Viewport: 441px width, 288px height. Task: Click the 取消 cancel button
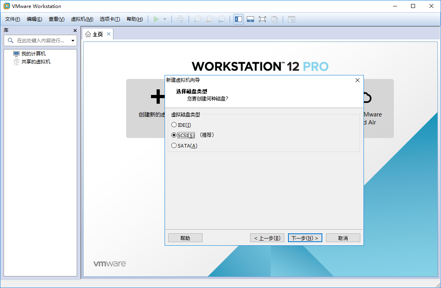tap(343, 238)
